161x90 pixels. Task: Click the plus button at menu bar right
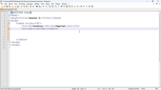click(154, 4)
